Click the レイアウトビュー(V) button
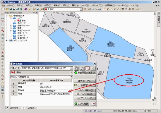 [85, 98]
